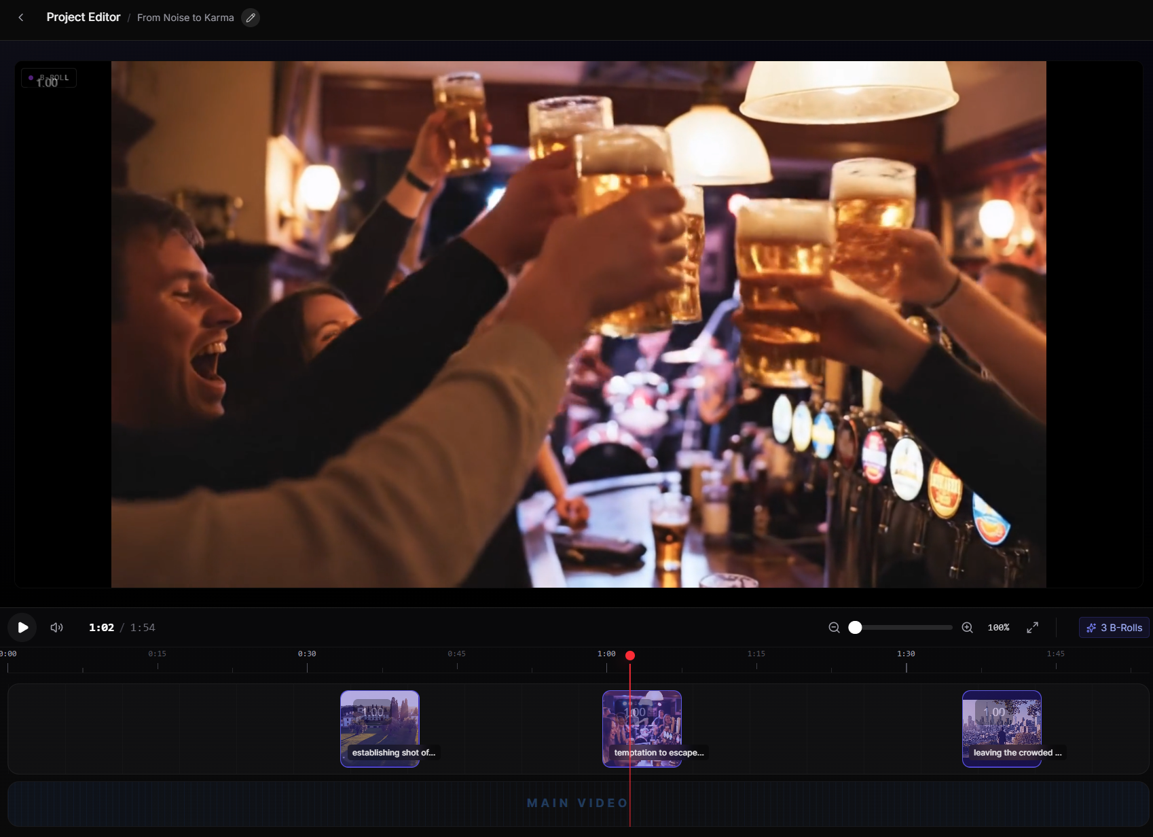The width and height of the screenshot is (1153, 837).
Task: Click the B-ROLL badge on the preview
Action: click(48, 77)
